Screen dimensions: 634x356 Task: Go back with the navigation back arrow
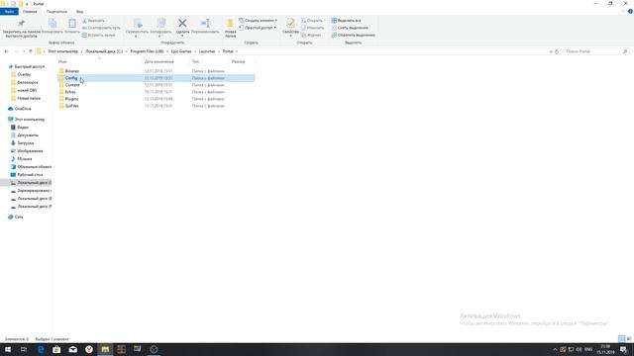6,51
